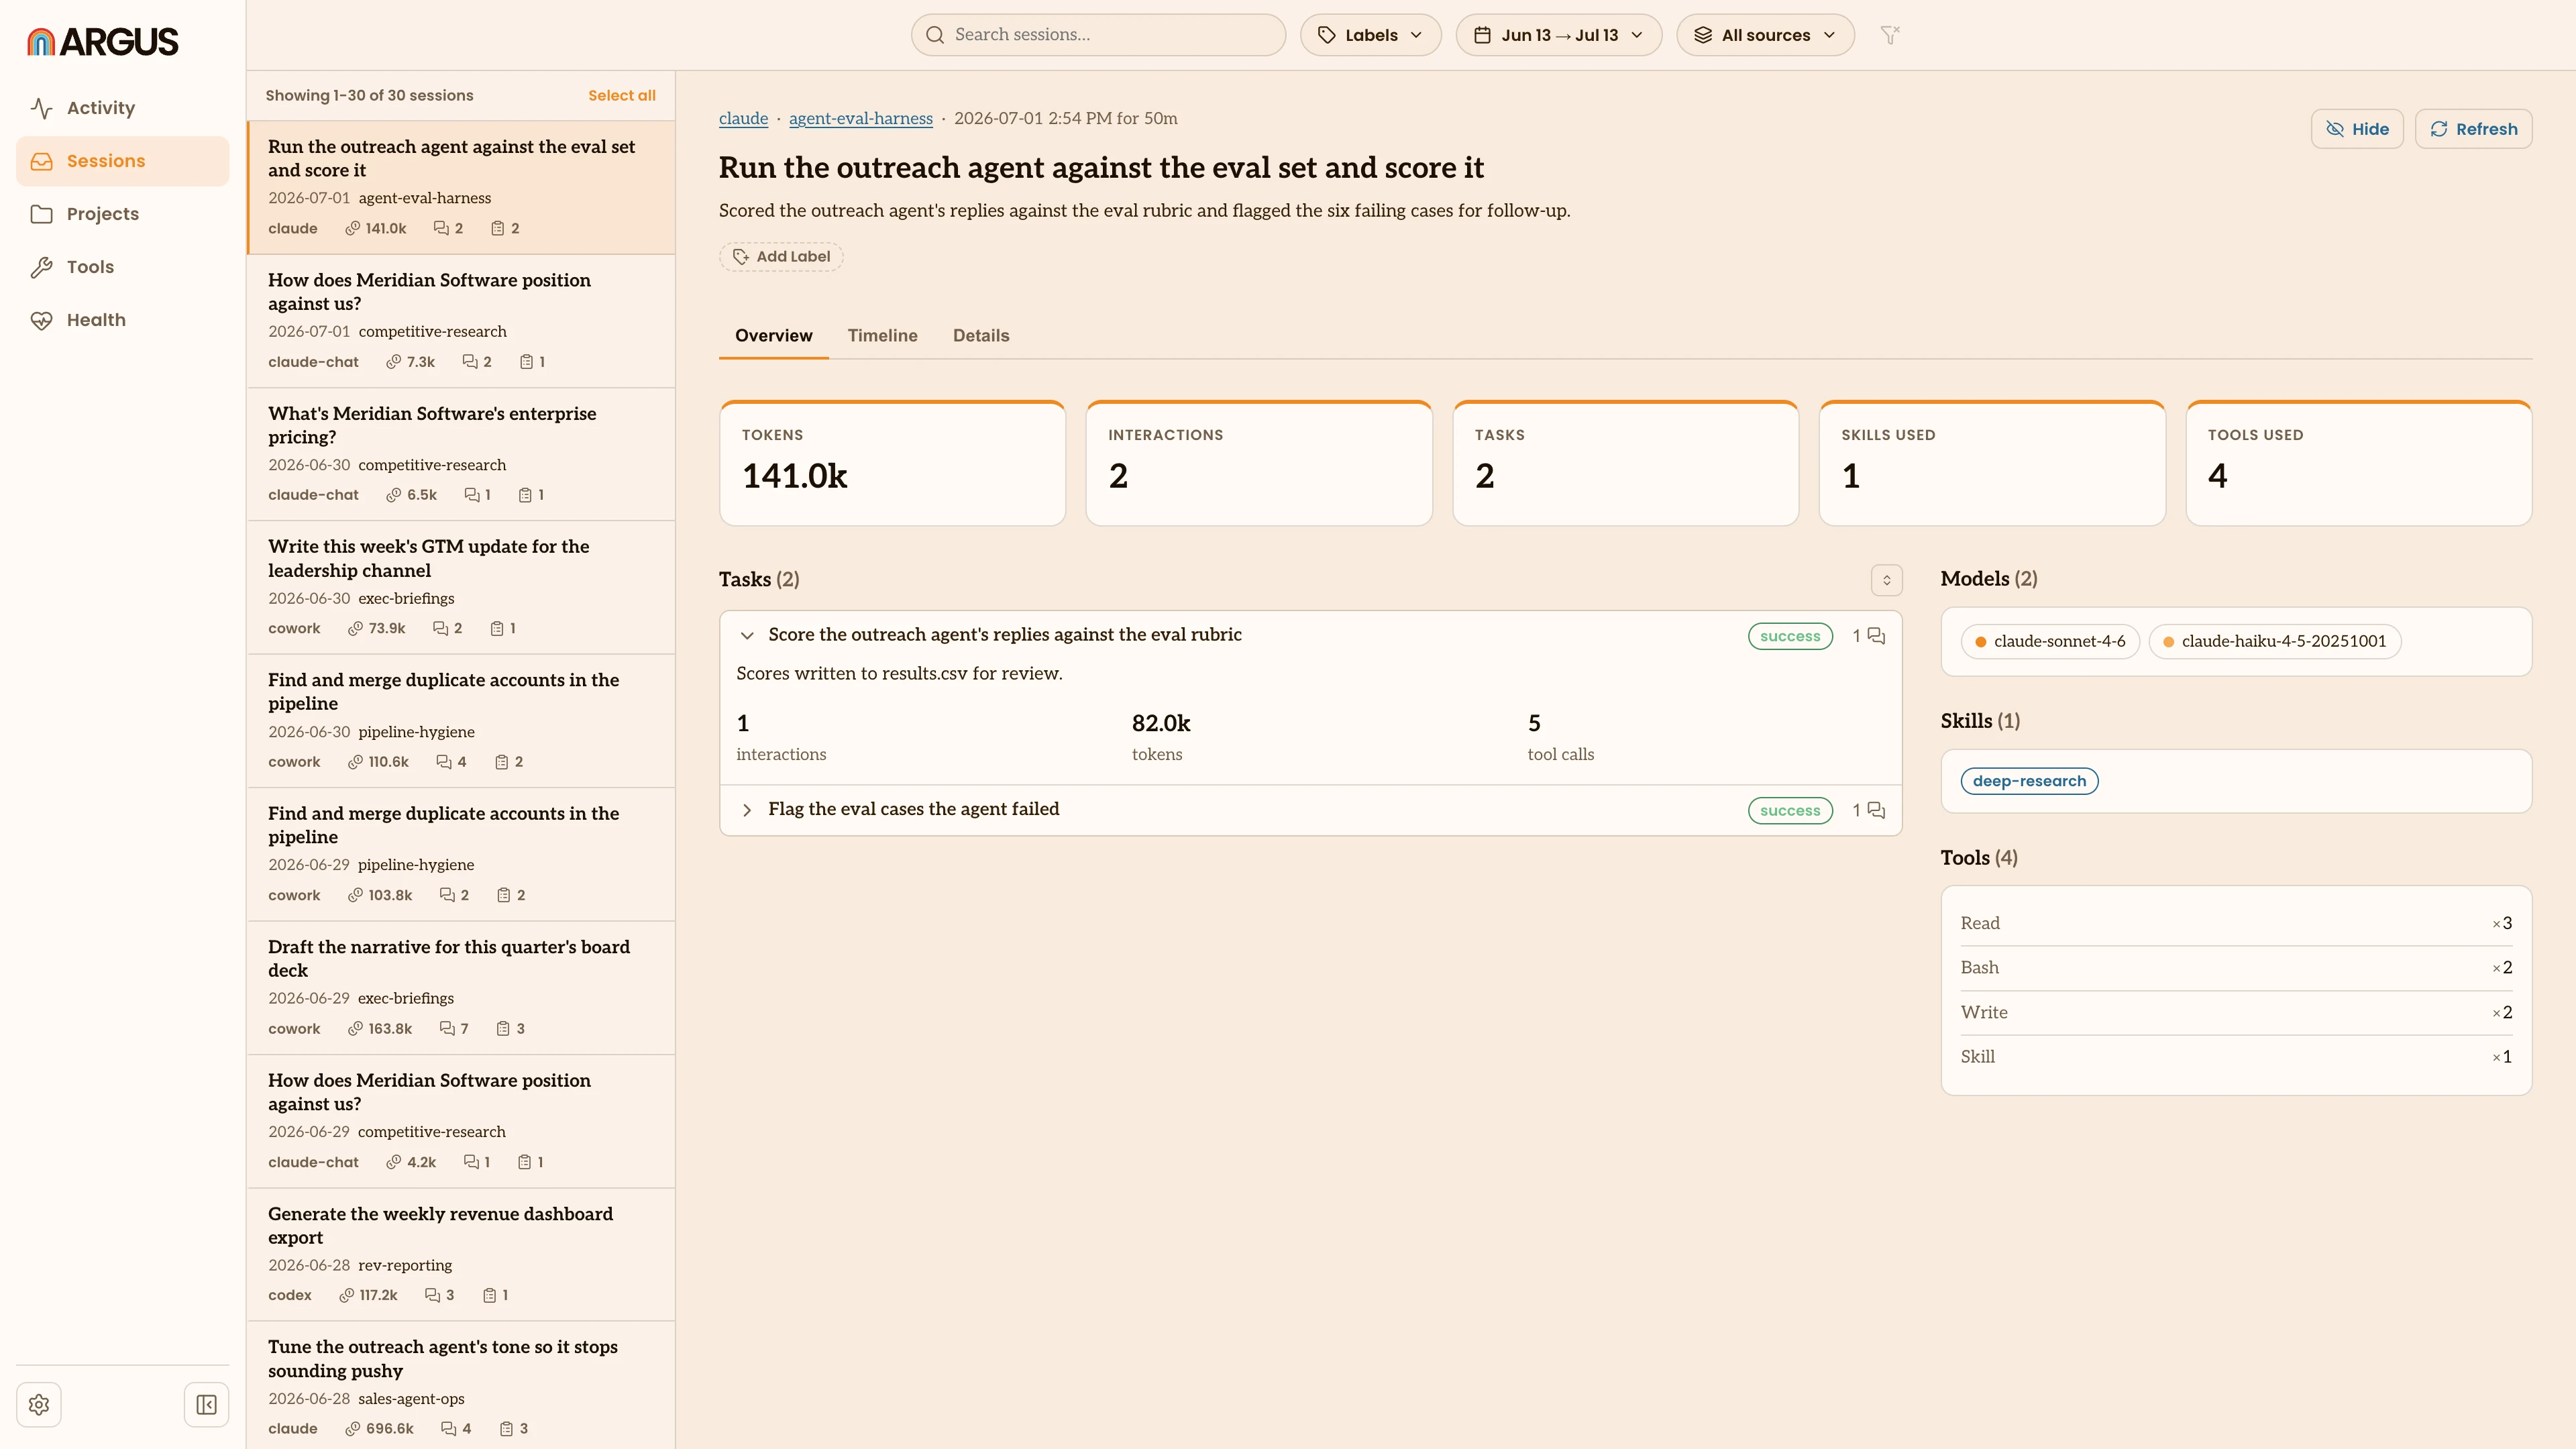The image size is (2576, 1449).
Task: Click success badge on Flag task
Action: click(1790, 811)
